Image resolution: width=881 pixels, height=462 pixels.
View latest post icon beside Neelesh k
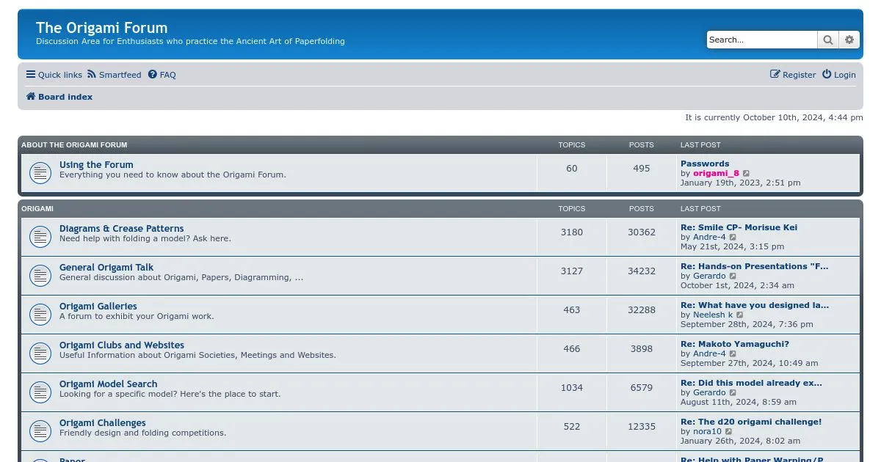740,315
